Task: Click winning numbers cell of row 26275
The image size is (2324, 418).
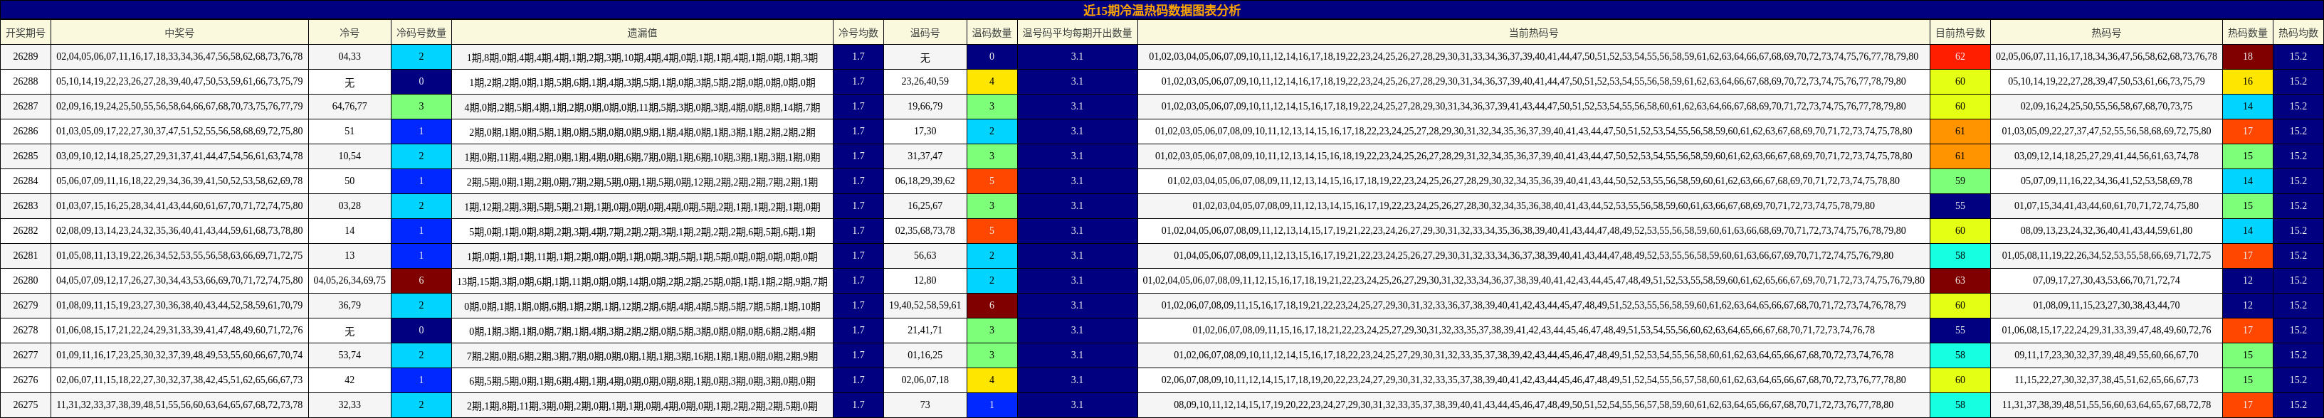Action: coord(179,405)
